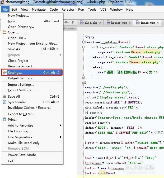Click the hide panel icon beside the gear

click(73, 22)
